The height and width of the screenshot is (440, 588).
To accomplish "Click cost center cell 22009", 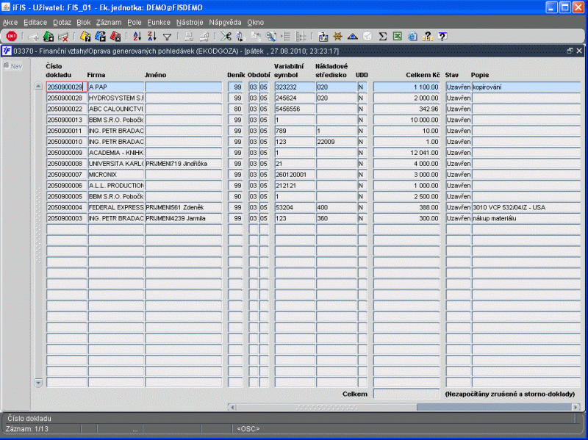I will click(336, 142).
